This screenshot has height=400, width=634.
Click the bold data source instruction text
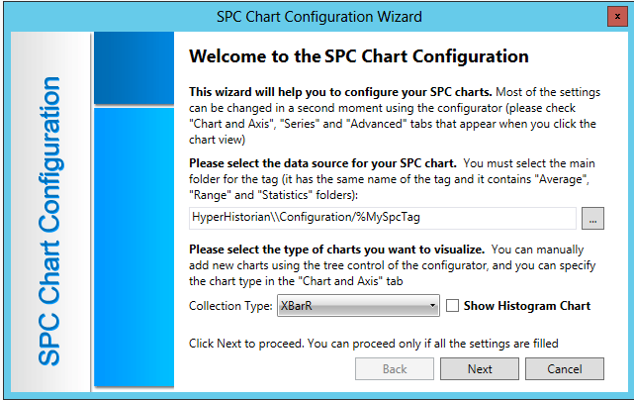[321, 162]
